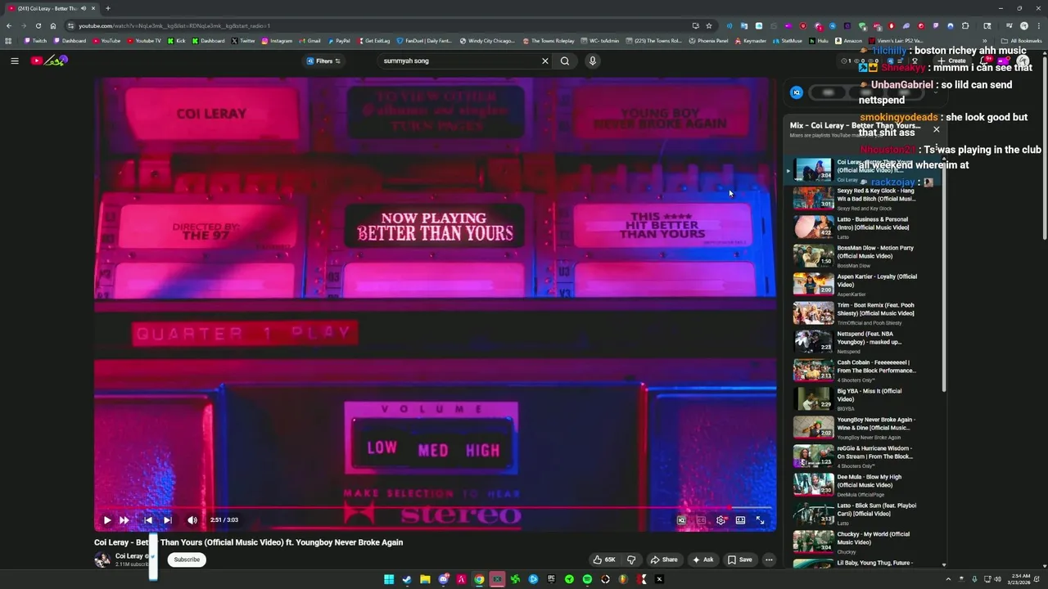Close the Mix playlist panel
Viewport: 1048px width, 589px height.
(x=937, y=129)
